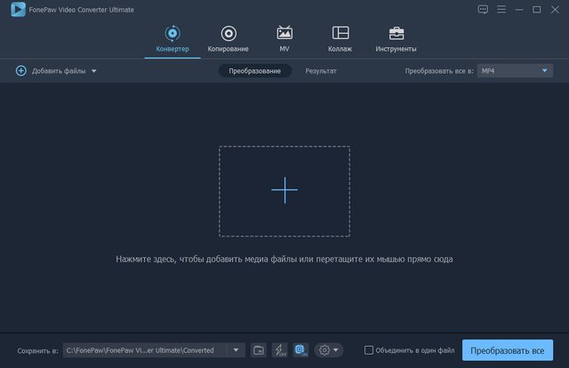Open the MP4 output format dropdown
569x368 pixels.
(x=515, y=70)
